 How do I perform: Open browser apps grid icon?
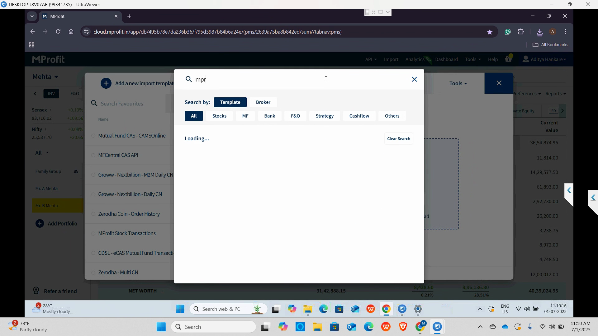click(x=31, y=45)
